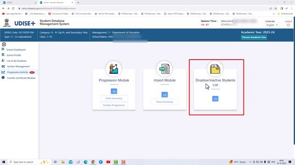Open Chrome three-dot menu
The height and width of the screenshot is (165, 295).
pyautogui.click(x=292, y=8)
